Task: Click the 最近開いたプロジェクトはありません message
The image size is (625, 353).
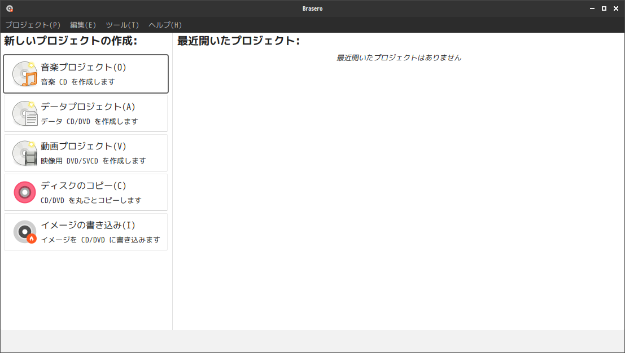Action: (399, 58)
